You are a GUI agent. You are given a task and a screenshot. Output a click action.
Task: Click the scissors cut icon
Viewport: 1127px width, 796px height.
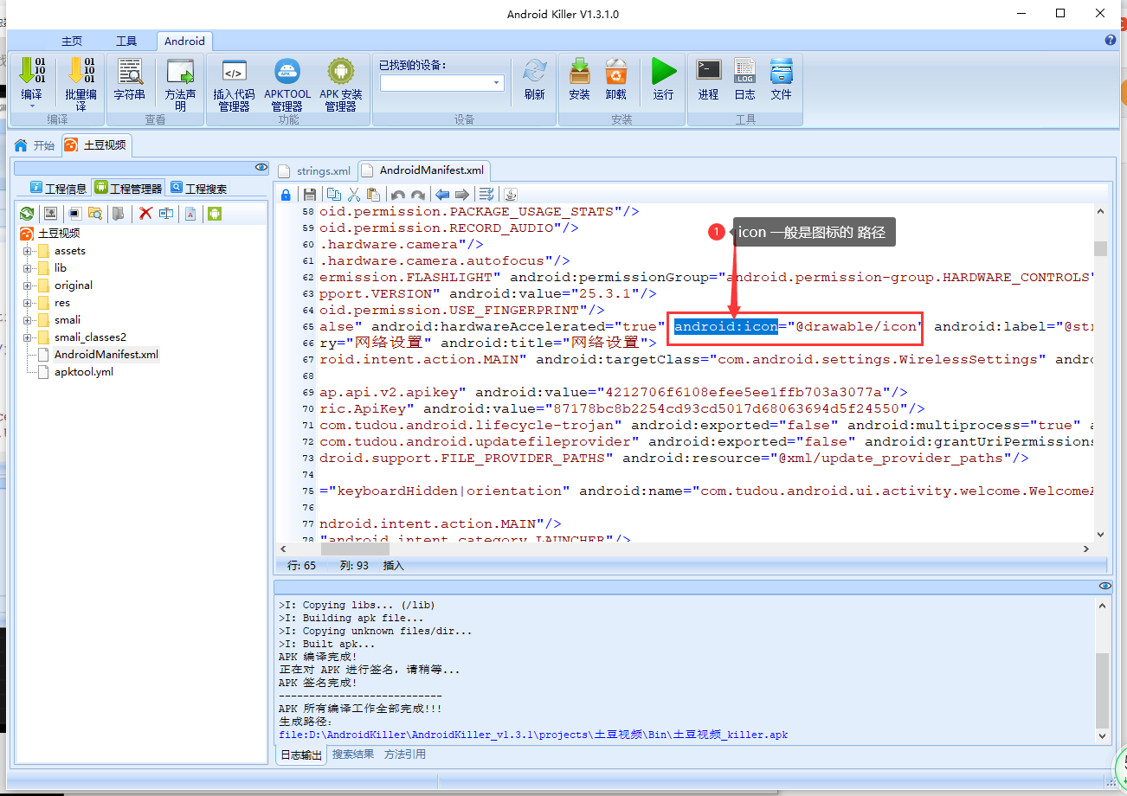(353, 195)
